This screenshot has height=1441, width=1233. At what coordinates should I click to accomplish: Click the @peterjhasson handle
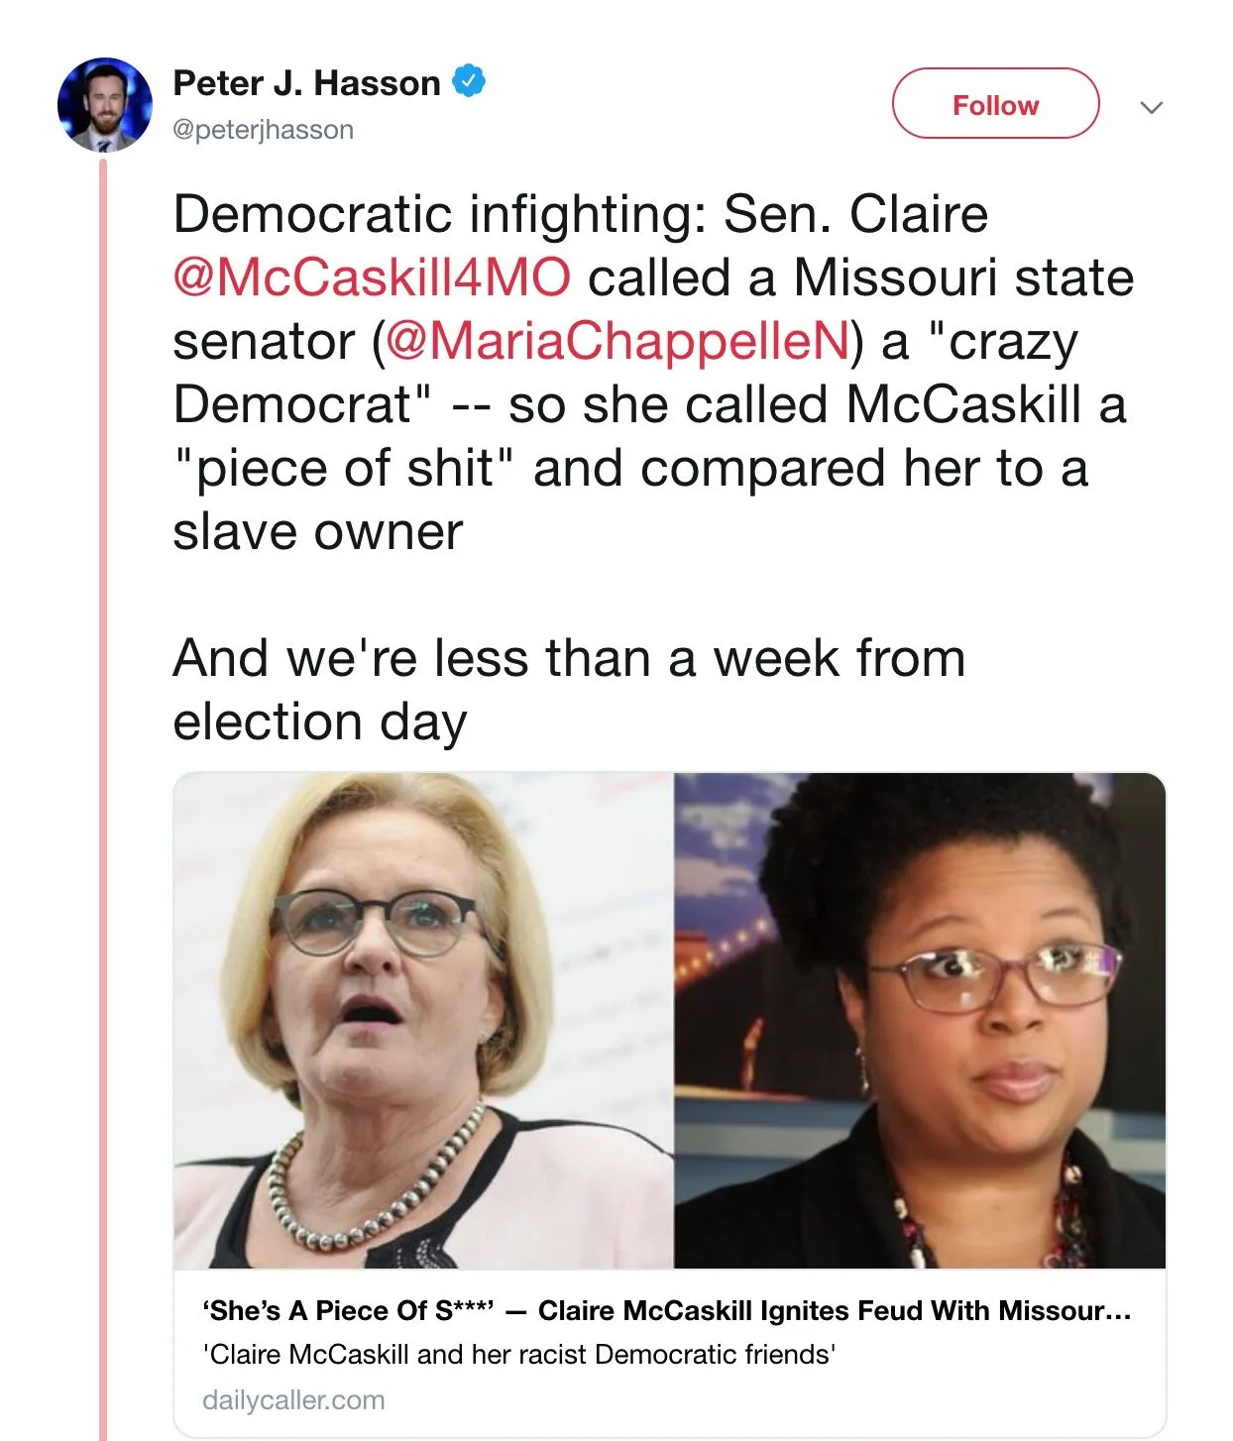(x=263, y=130)
